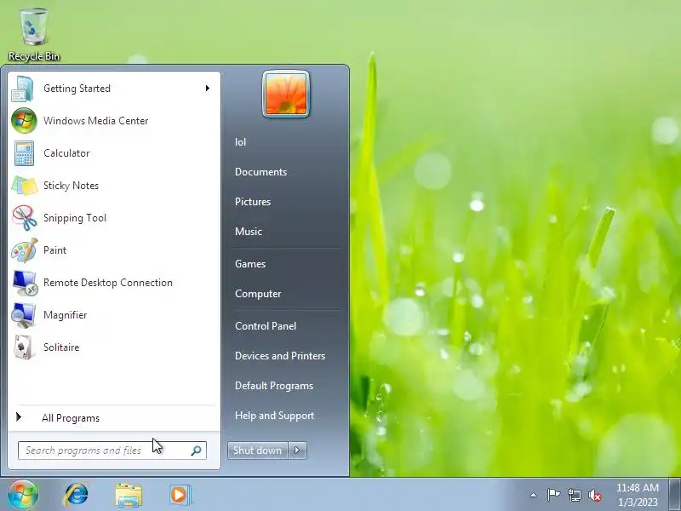Click the user account flower picture
This screenshot has width=681, height=511.
tap(286, 94)
